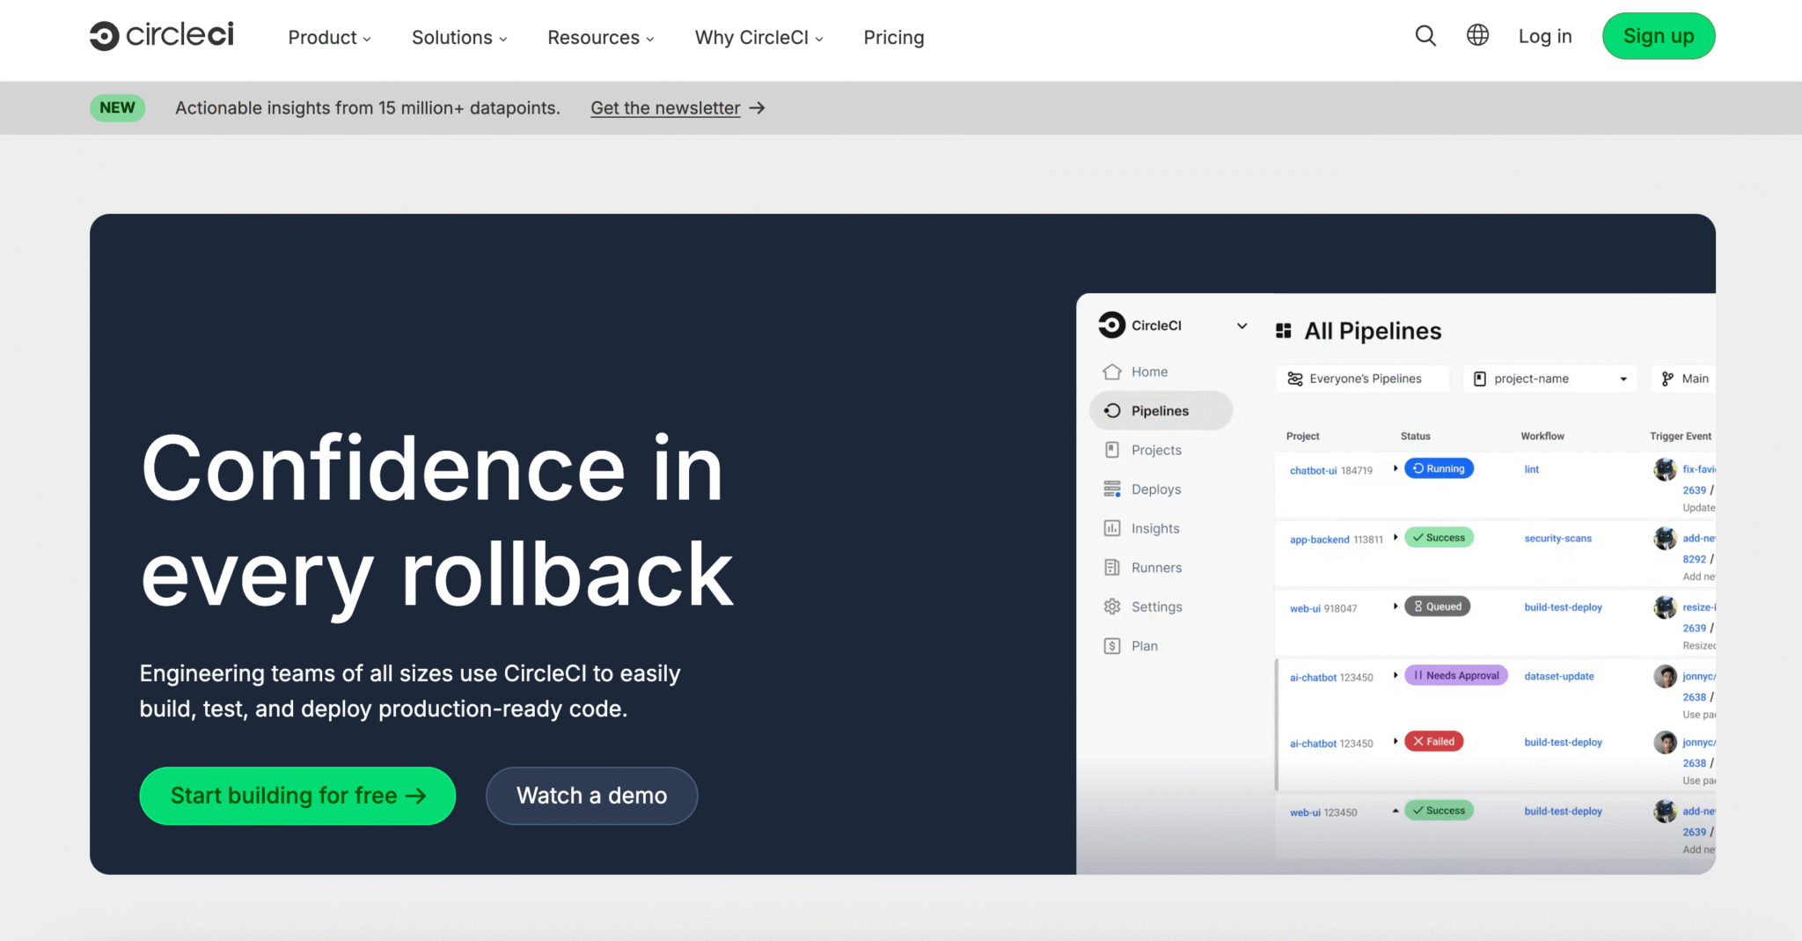This screenshot has height=941, width=1802.
Task: Click the Insights chart icon
Action: (x=1112, y=528)
